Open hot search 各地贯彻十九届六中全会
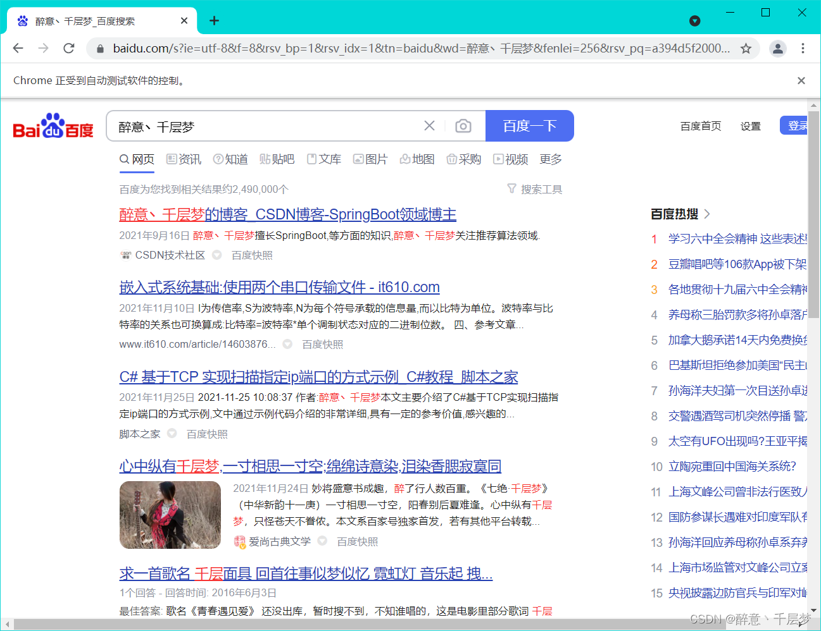This screenshot has width=821, height=631. click(x=738, y=289)
